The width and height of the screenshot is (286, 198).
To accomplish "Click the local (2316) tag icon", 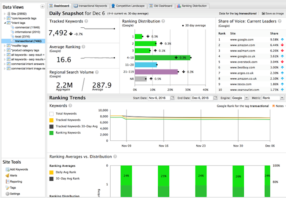I will (x=13, y=37).
